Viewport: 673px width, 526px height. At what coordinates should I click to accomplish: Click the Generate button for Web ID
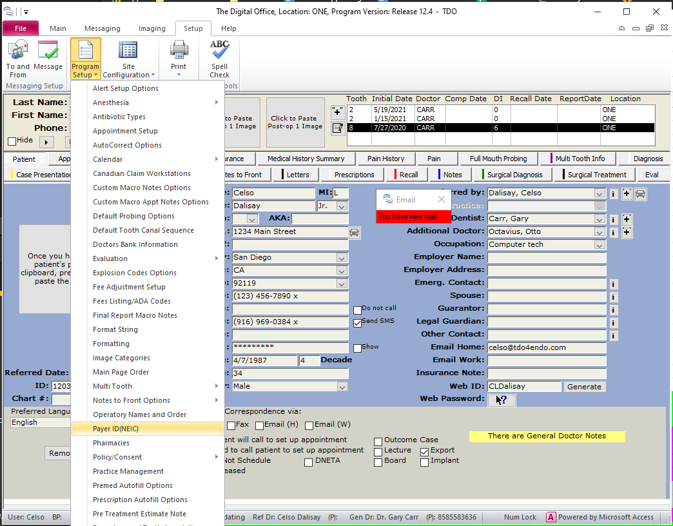(x=584, y=387)
